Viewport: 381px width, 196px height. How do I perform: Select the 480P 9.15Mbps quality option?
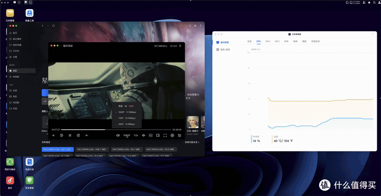coord(126,124)
